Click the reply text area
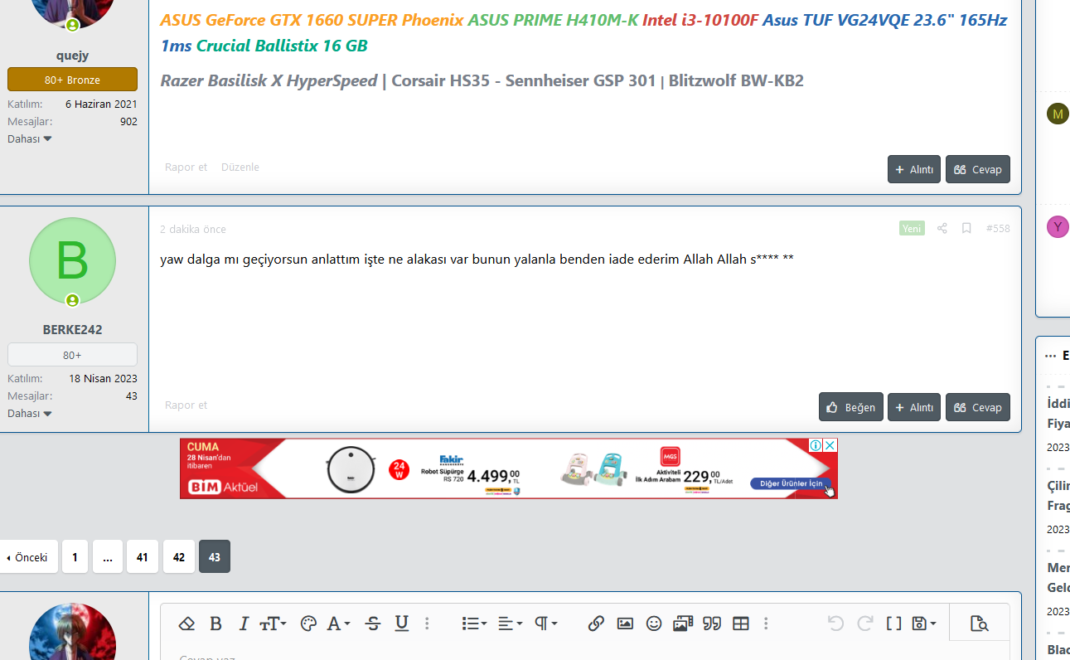The height and width of the screenshot is (660, 1070). [584, 651]
